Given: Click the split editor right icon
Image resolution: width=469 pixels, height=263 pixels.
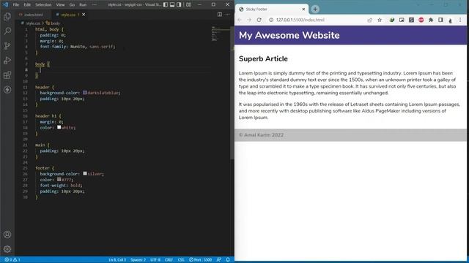Looking at the screenshot, I should (x=220, y=15).
